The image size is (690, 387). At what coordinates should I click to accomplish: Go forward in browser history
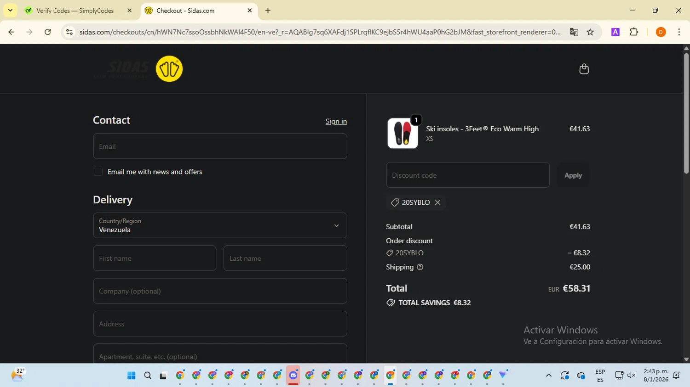tap(29, 32)
